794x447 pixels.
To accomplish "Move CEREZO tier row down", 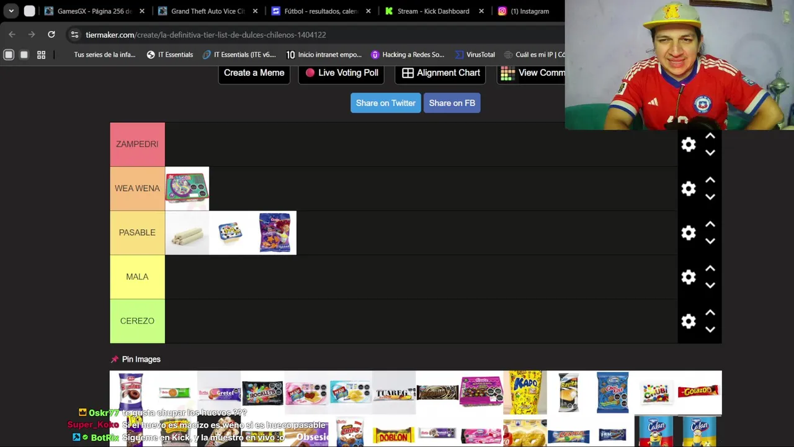I will [x=710, y=329].
